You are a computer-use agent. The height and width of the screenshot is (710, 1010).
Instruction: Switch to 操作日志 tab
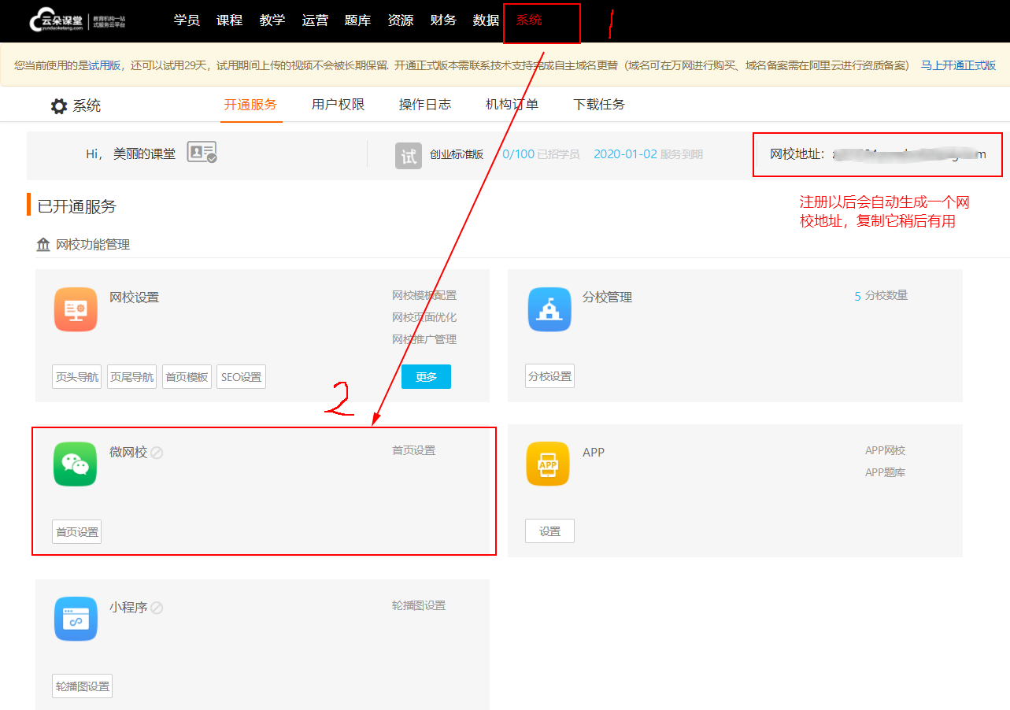pos(425,104)
